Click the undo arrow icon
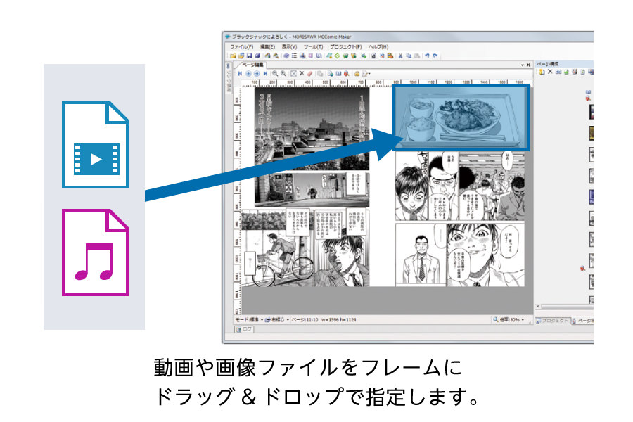 click(x=427, y=56)
